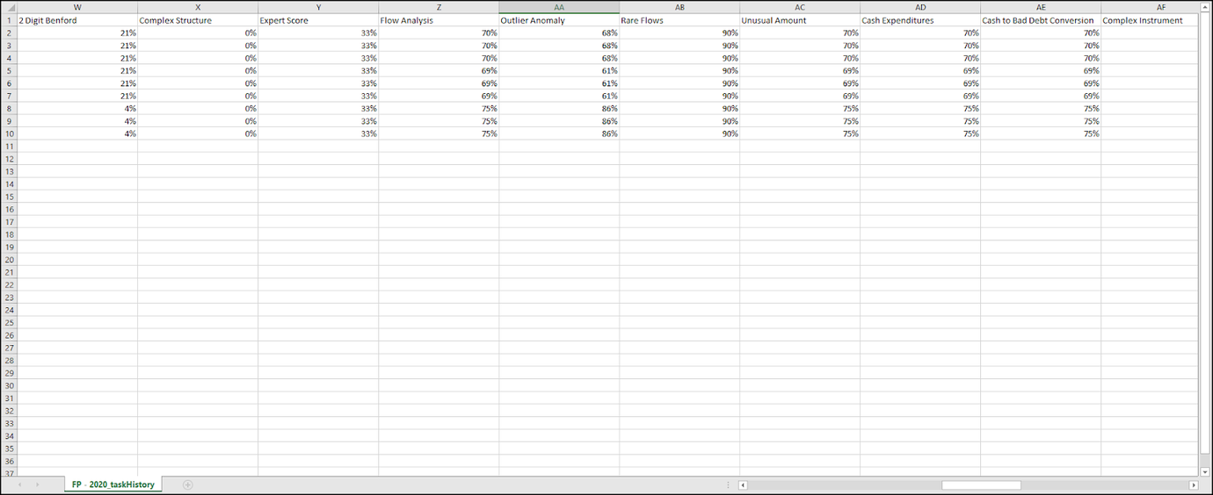Select column Y header
1213x495 pixels.
(x=318, y=7)
